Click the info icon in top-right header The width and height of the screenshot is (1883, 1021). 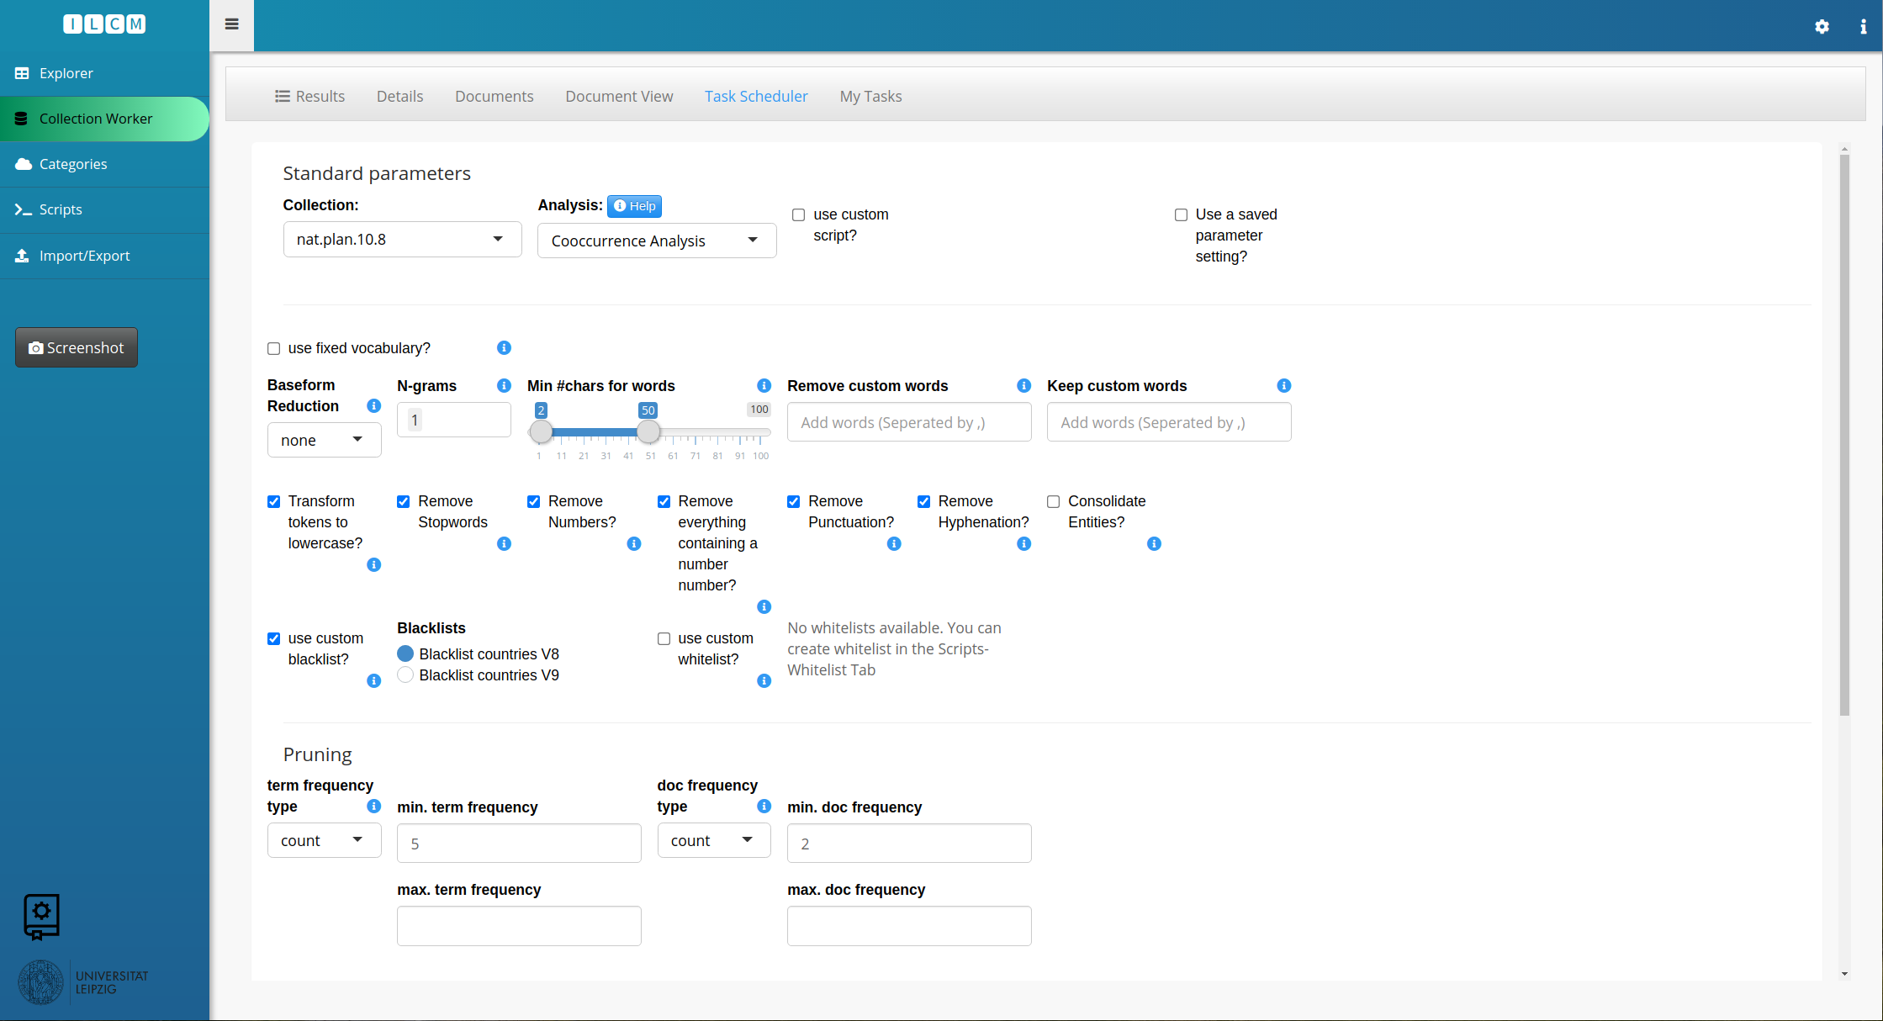pyautogui.click(x=1863, y=27)
